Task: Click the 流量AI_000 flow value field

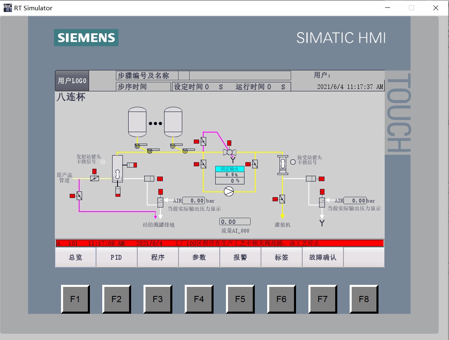Action: 235,221
